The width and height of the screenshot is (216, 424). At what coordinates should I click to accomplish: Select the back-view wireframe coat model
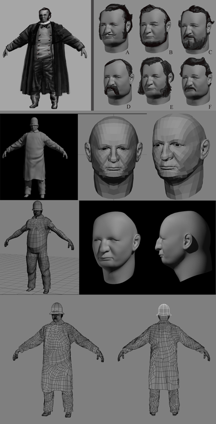coord(164,359)
